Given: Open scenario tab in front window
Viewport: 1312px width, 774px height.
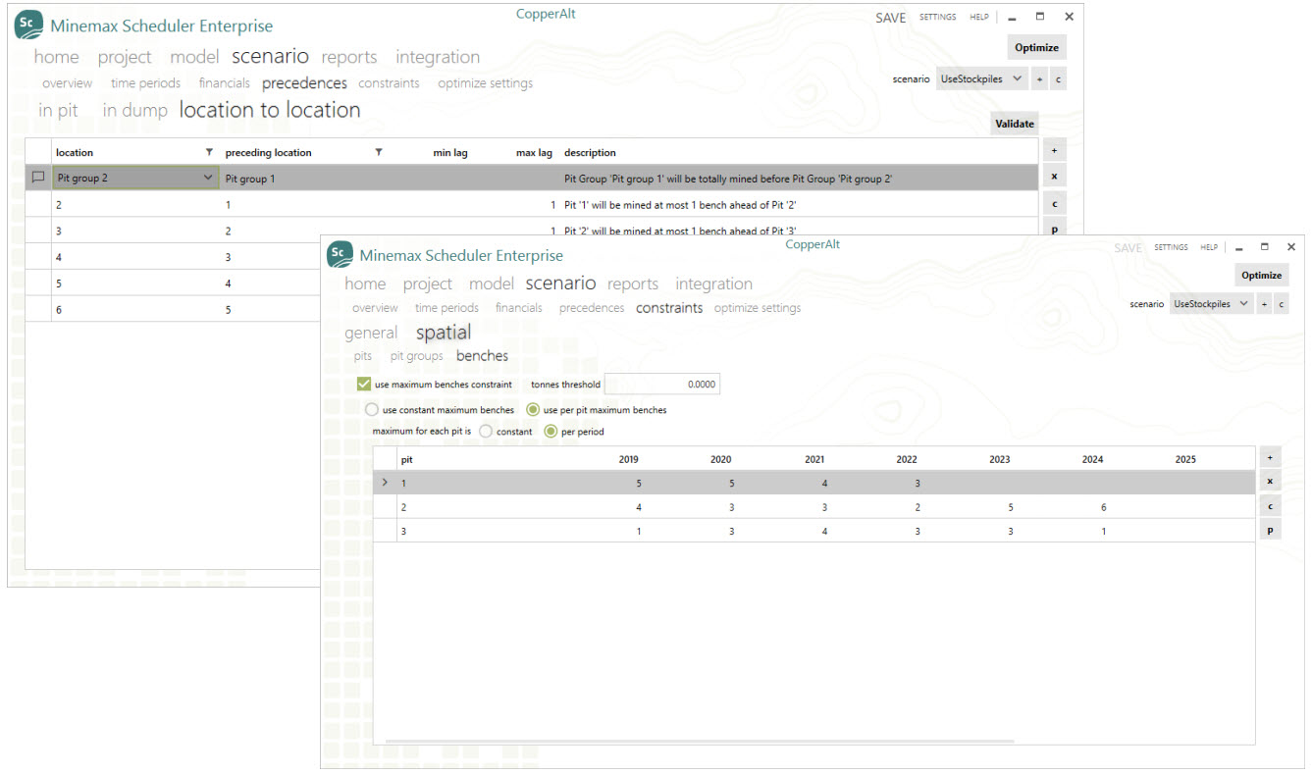Looking at the screenshot, I should click(x=560, y=283).
